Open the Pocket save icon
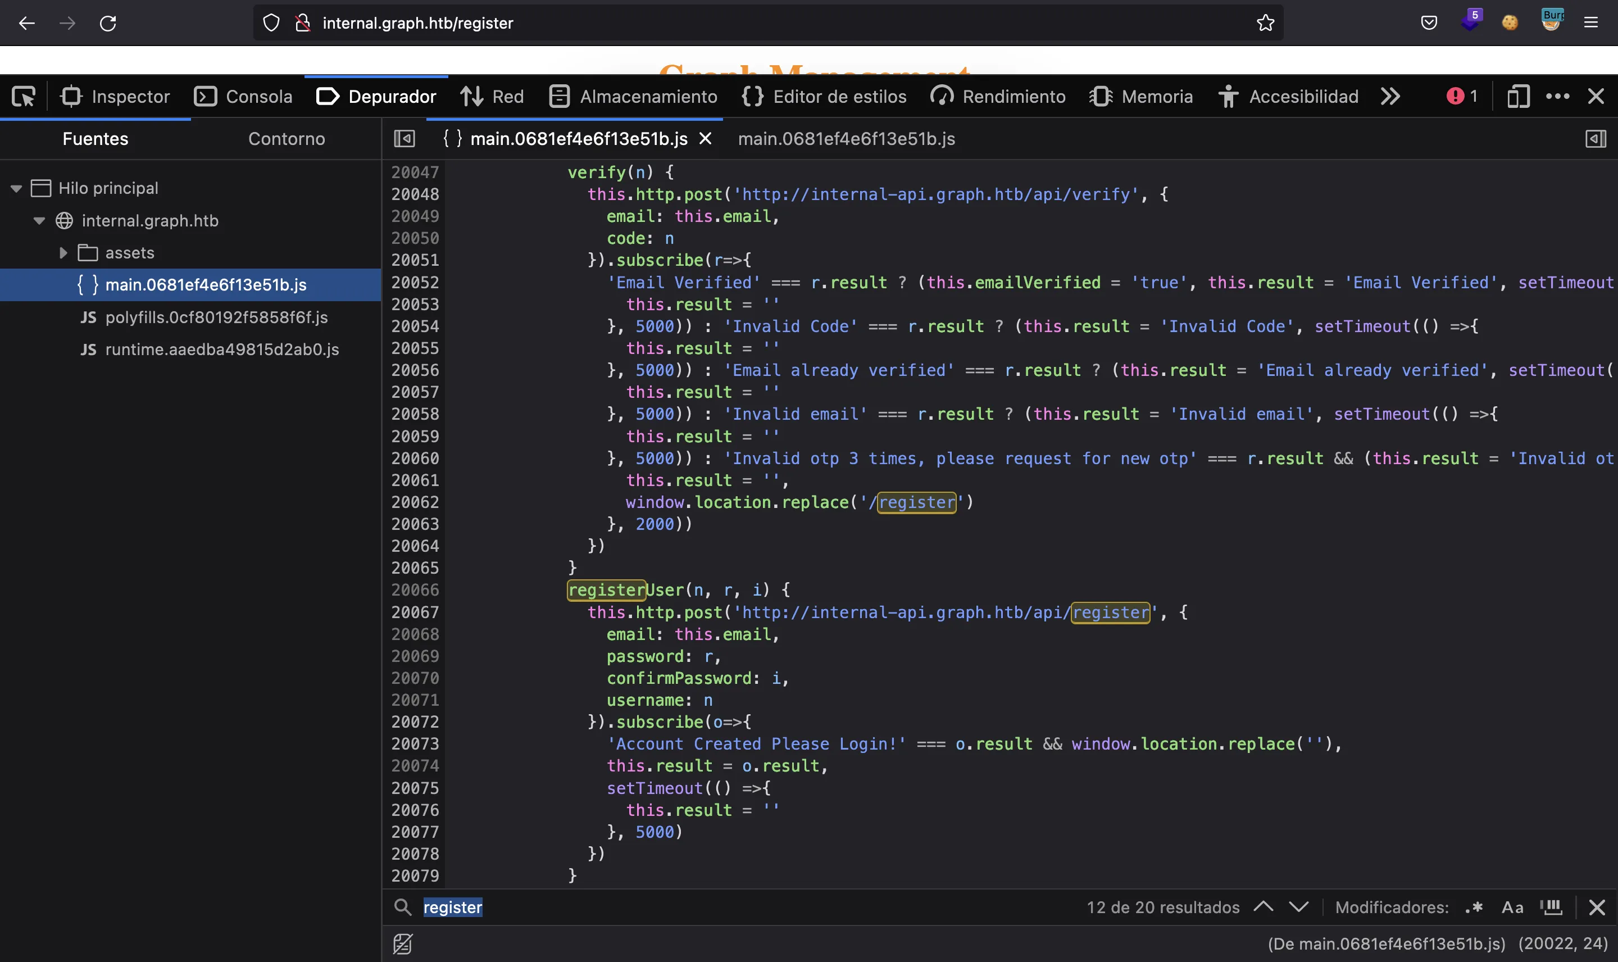The width and height of the screenshot is (1618, 962). 1429,24
